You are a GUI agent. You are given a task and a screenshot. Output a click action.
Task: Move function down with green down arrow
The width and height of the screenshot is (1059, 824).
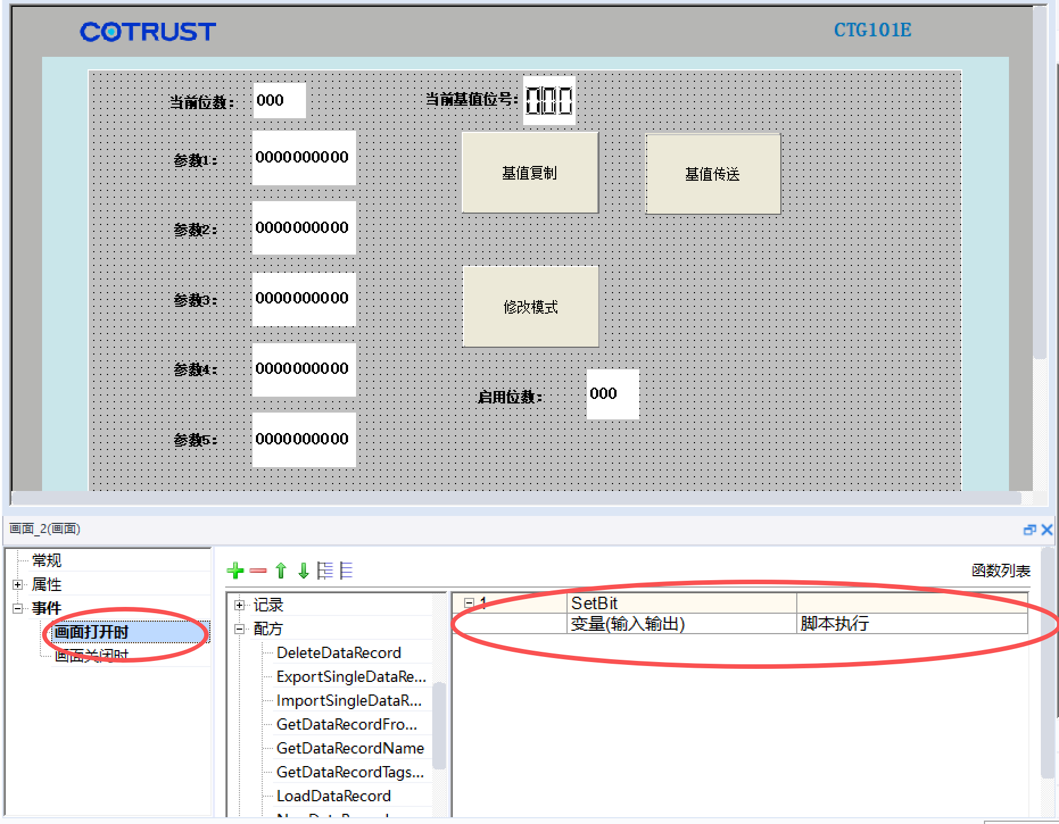304,570
